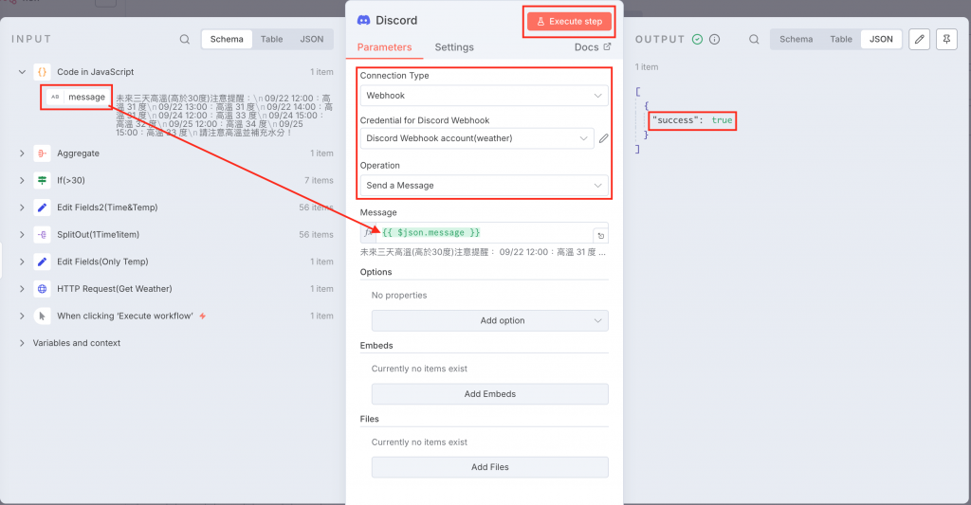Open the Docs link
The width and height of the screenshot is (971, 505).
(x=593, y=47)
